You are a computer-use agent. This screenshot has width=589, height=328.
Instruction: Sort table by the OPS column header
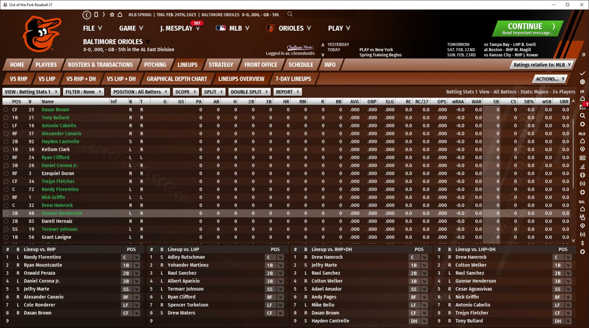coord(442,102)
